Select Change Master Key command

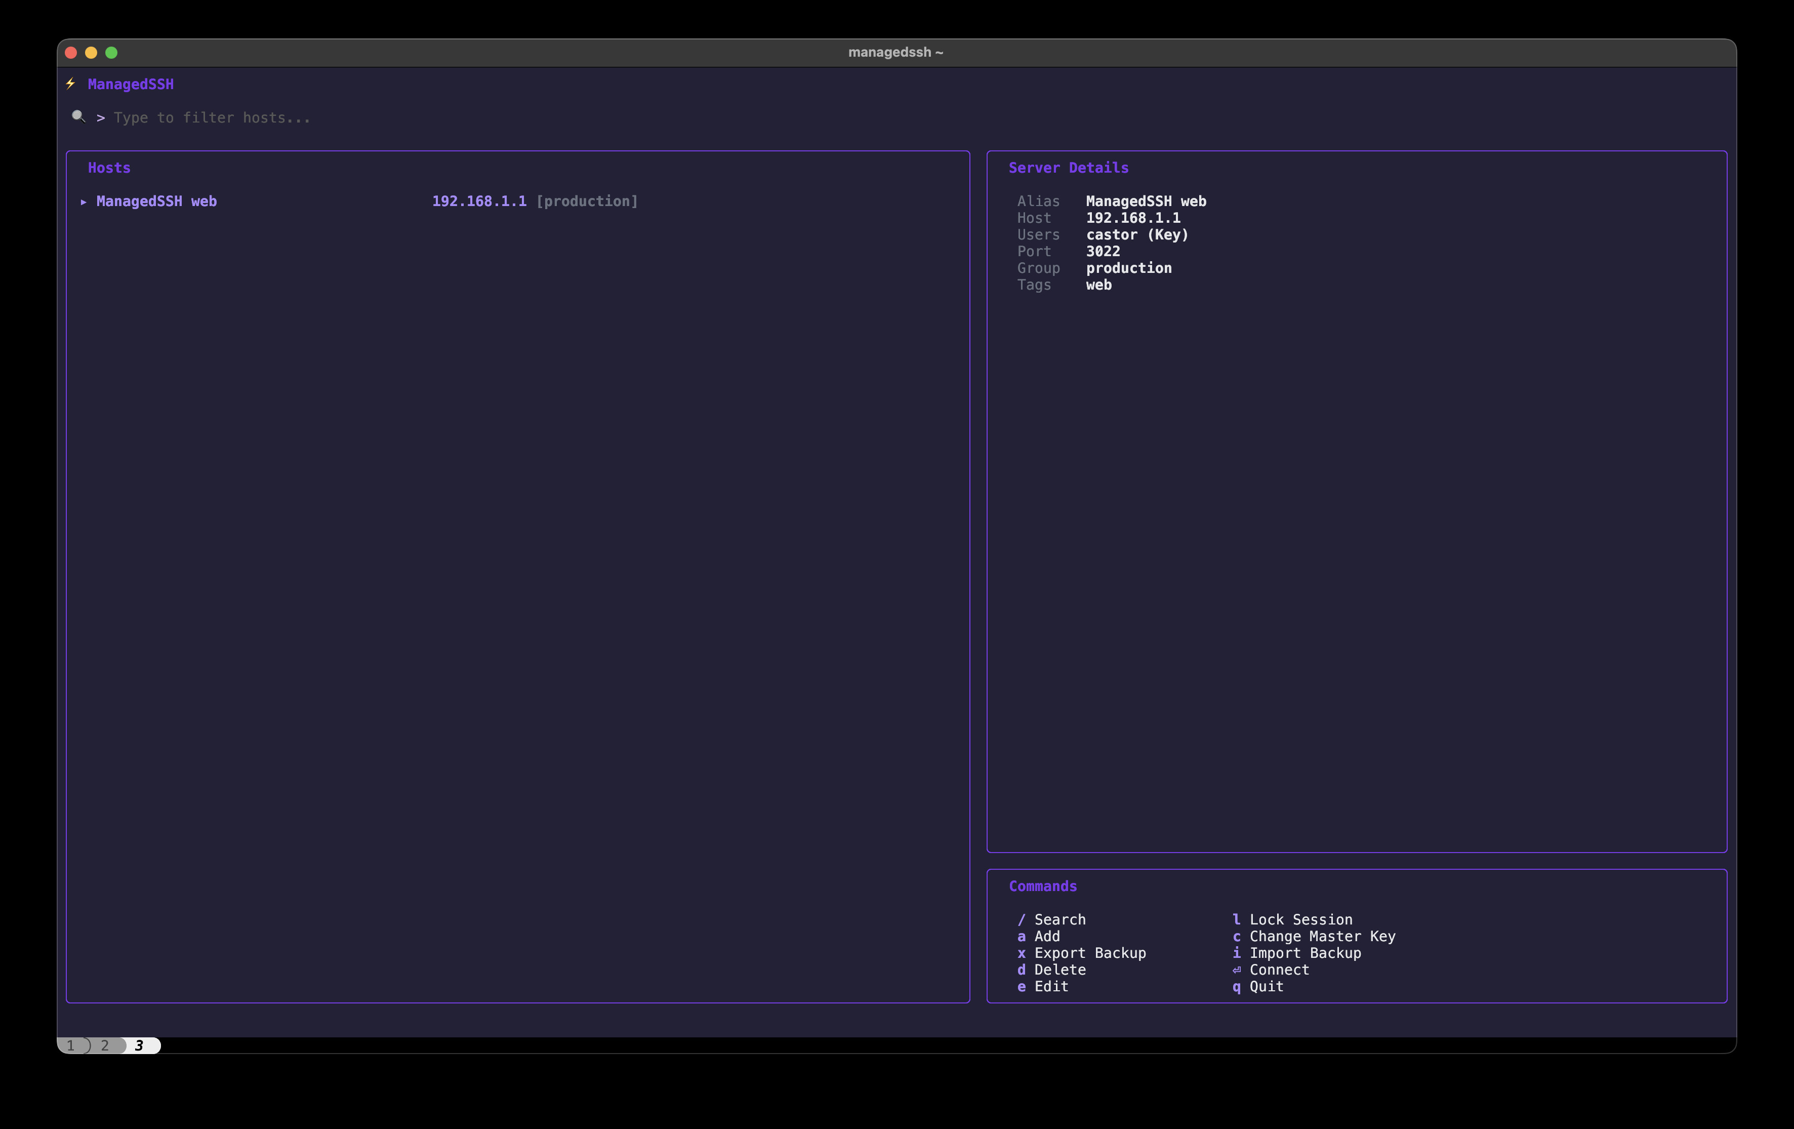(1322, 936)
